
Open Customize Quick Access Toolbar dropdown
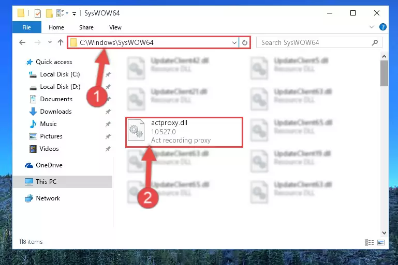[74, 13]
